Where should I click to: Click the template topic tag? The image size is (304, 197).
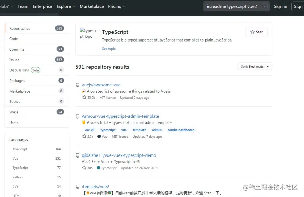[139, 130]
